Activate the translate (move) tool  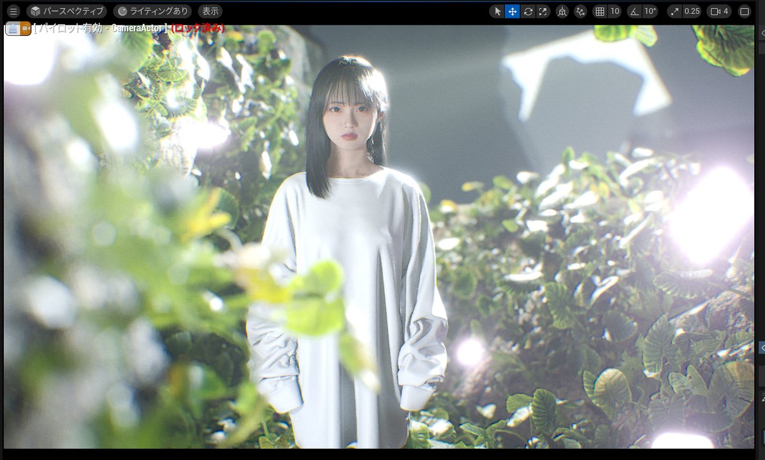pyautogui.click(x=512, y=11)
